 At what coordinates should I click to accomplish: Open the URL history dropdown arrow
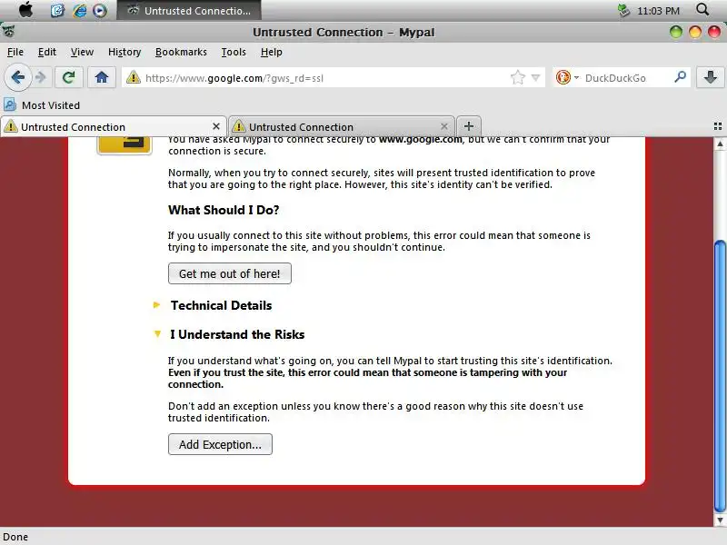tap(535, 78)
